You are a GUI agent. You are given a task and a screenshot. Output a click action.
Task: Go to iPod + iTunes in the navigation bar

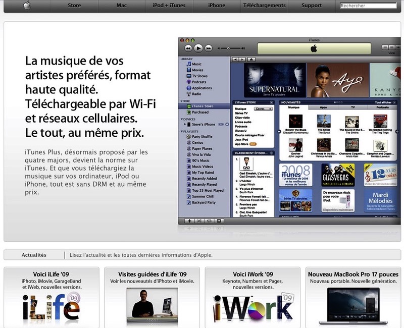point(169,6)
